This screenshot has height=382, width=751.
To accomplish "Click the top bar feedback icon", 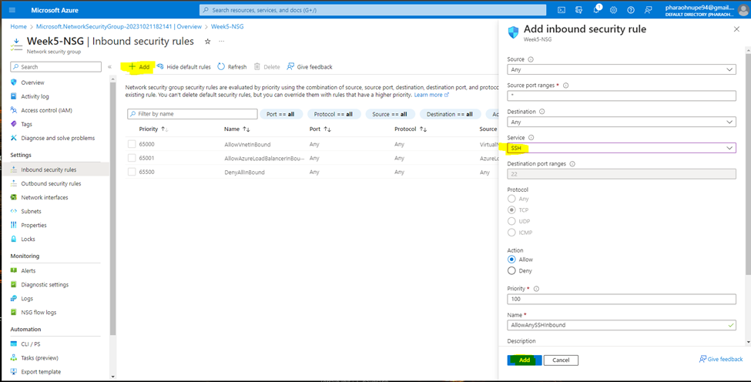I will coord(648,9).
